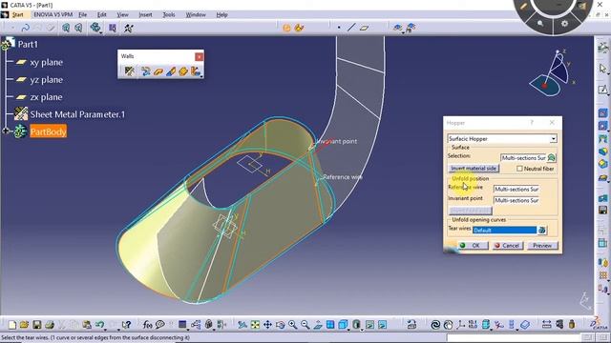Click the first Walls toolbar icon
The height and width of the screenshot is (343, 611).
130,71
